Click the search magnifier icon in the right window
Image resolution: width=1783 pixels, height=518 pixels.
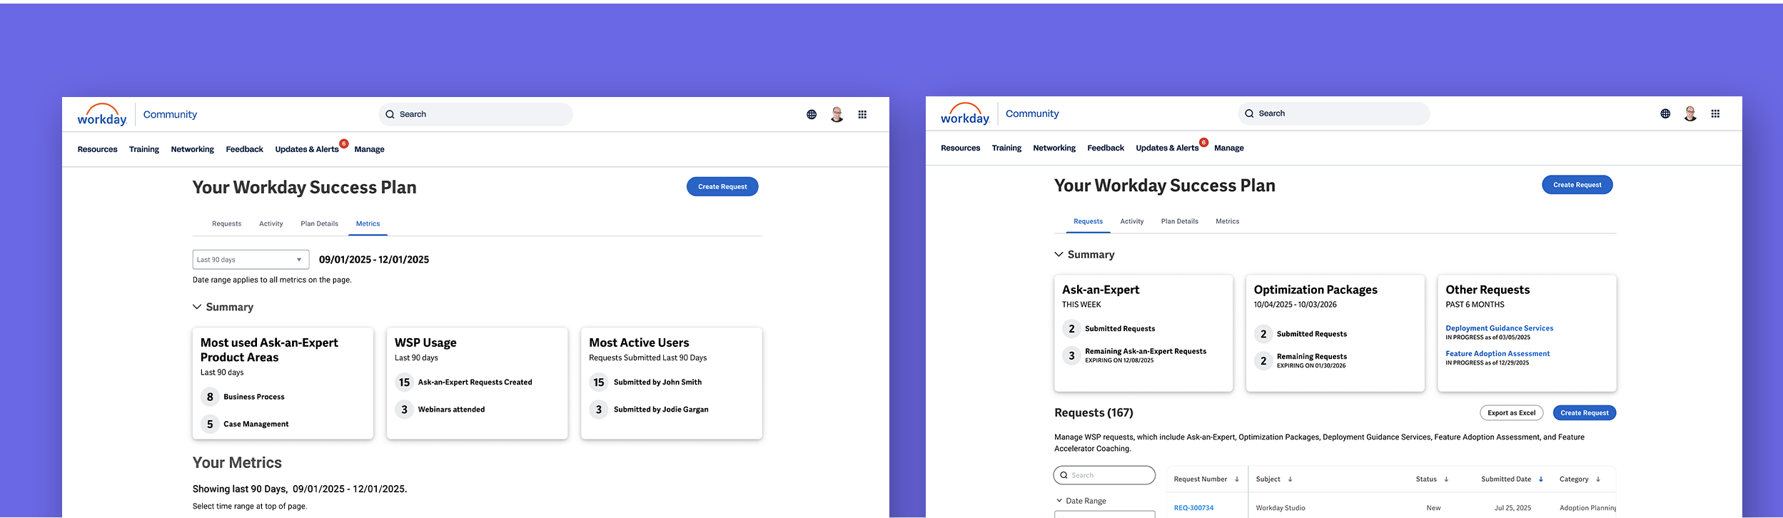tap(1249, 113)
